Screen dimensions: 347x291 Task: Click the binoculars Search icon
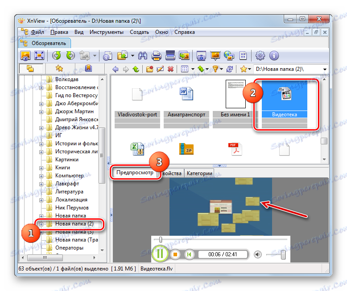pyautogui.click(x=143, y=56)
